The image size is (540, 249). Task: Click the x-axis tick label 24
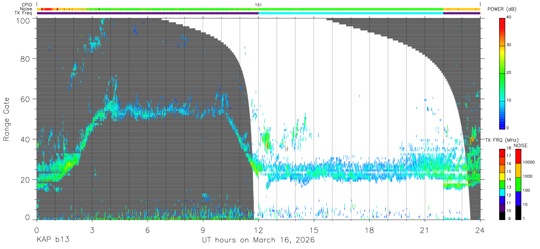[x=480, y=230]
